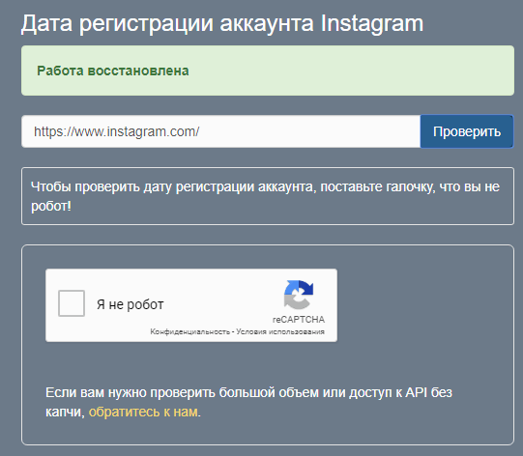Screen dimensions: 523x456
Task: Click the 'reCAPTCHA' label text
Action: [299, 320]
